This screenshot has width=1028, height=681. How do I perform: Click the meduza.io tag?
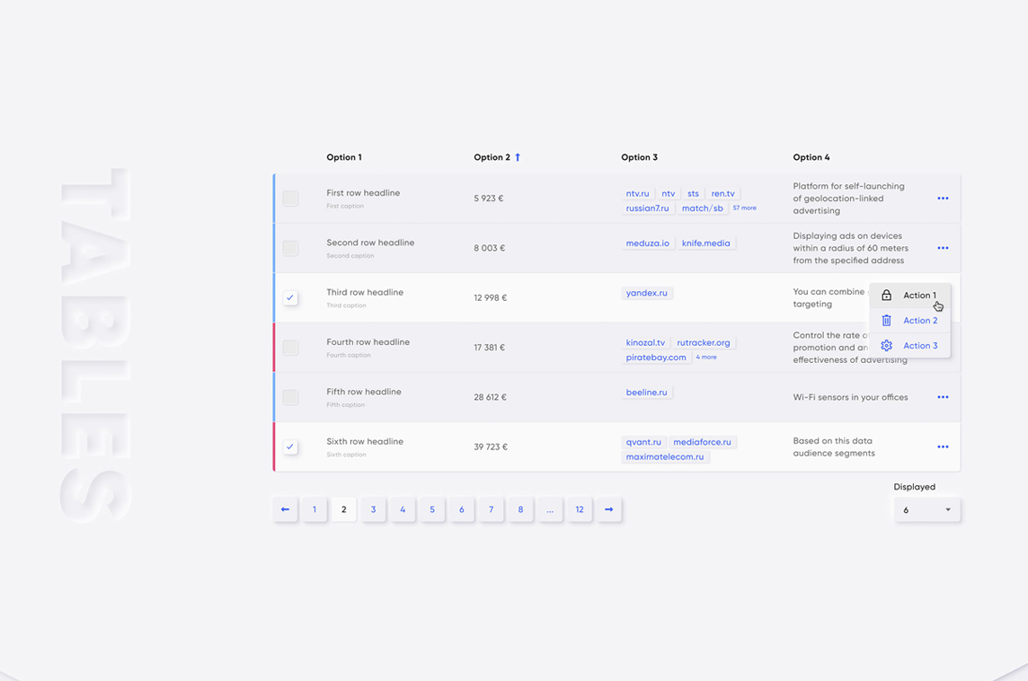tap(648, 243)
